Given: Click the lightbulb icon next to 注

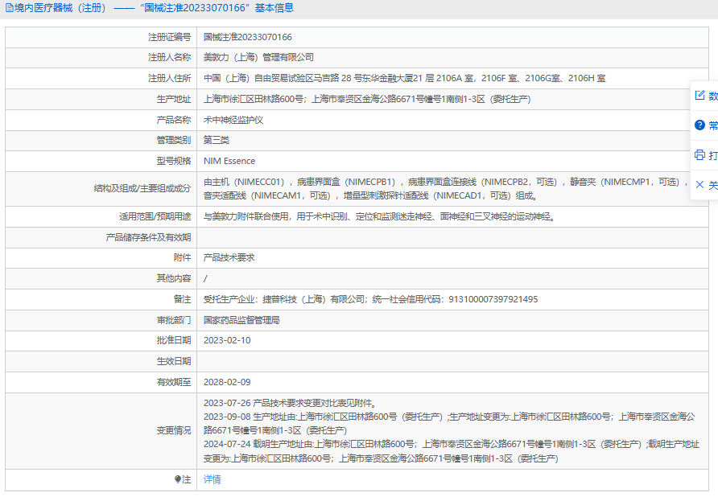Looking at the screenshot, I should tap(178, 479).
